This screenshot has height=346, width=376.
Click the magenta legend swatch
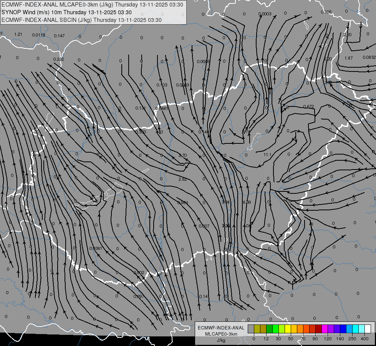pyautogui.click(x=325, y=329)
